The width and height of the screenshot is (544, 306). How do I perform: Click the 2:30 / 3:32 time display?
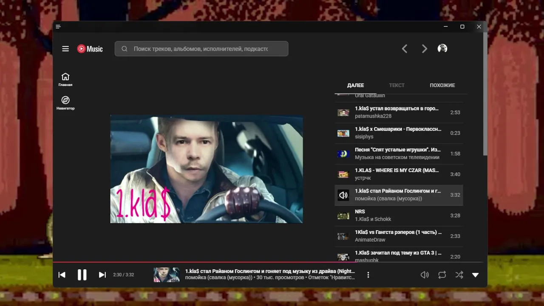tap(124, 275)
